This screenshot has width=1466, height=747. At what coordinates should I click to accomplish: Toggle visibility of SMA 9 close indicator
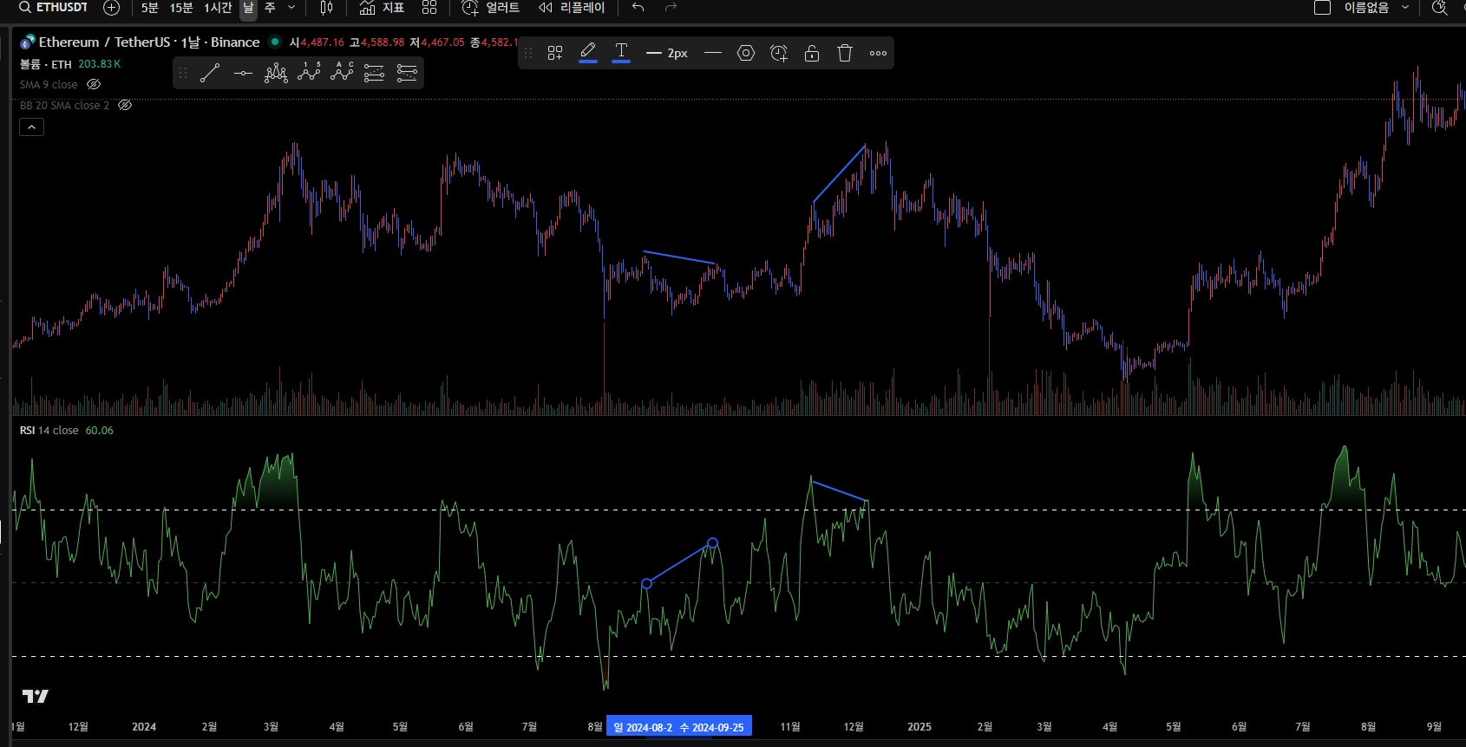[x=94, y=84]
